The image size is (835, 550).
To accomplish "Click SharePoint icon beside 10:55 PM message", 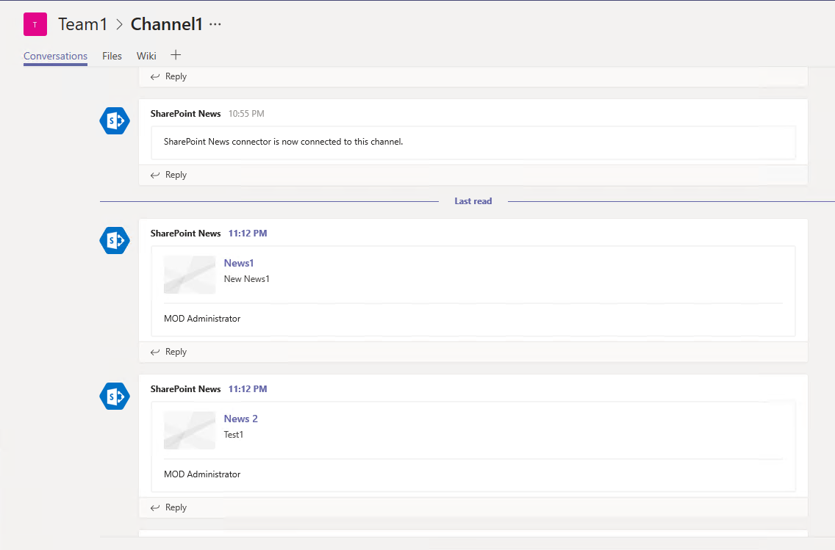I will (x=115, y=120).
